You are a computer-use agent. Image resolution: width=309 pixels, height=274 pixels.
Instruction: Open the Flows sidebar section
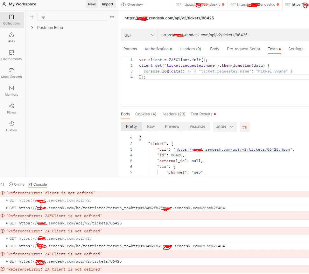(x=11, y=109)
